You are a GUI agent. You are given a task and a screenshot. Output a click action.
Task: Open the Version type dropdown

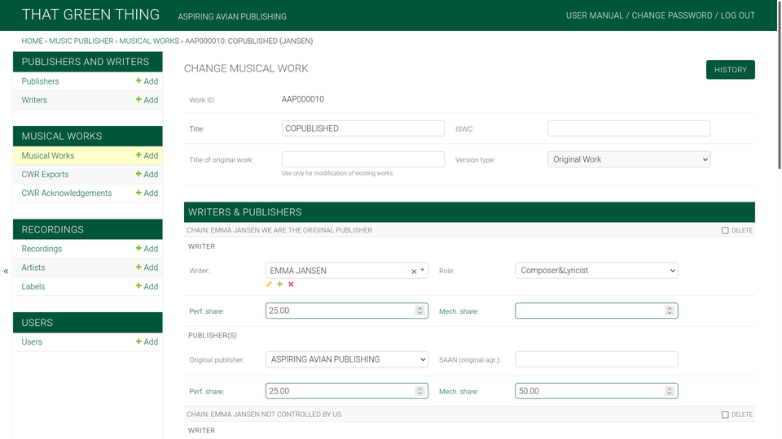pos(628,159)
